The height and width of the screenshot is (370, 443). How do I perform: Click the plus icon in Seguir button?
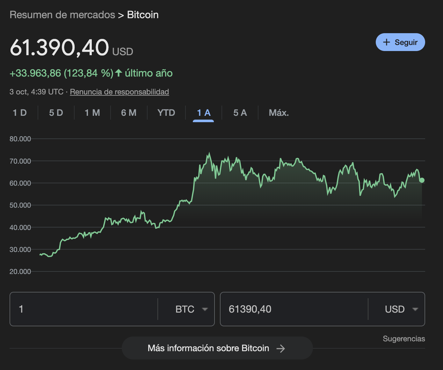[x=387, y=42]
